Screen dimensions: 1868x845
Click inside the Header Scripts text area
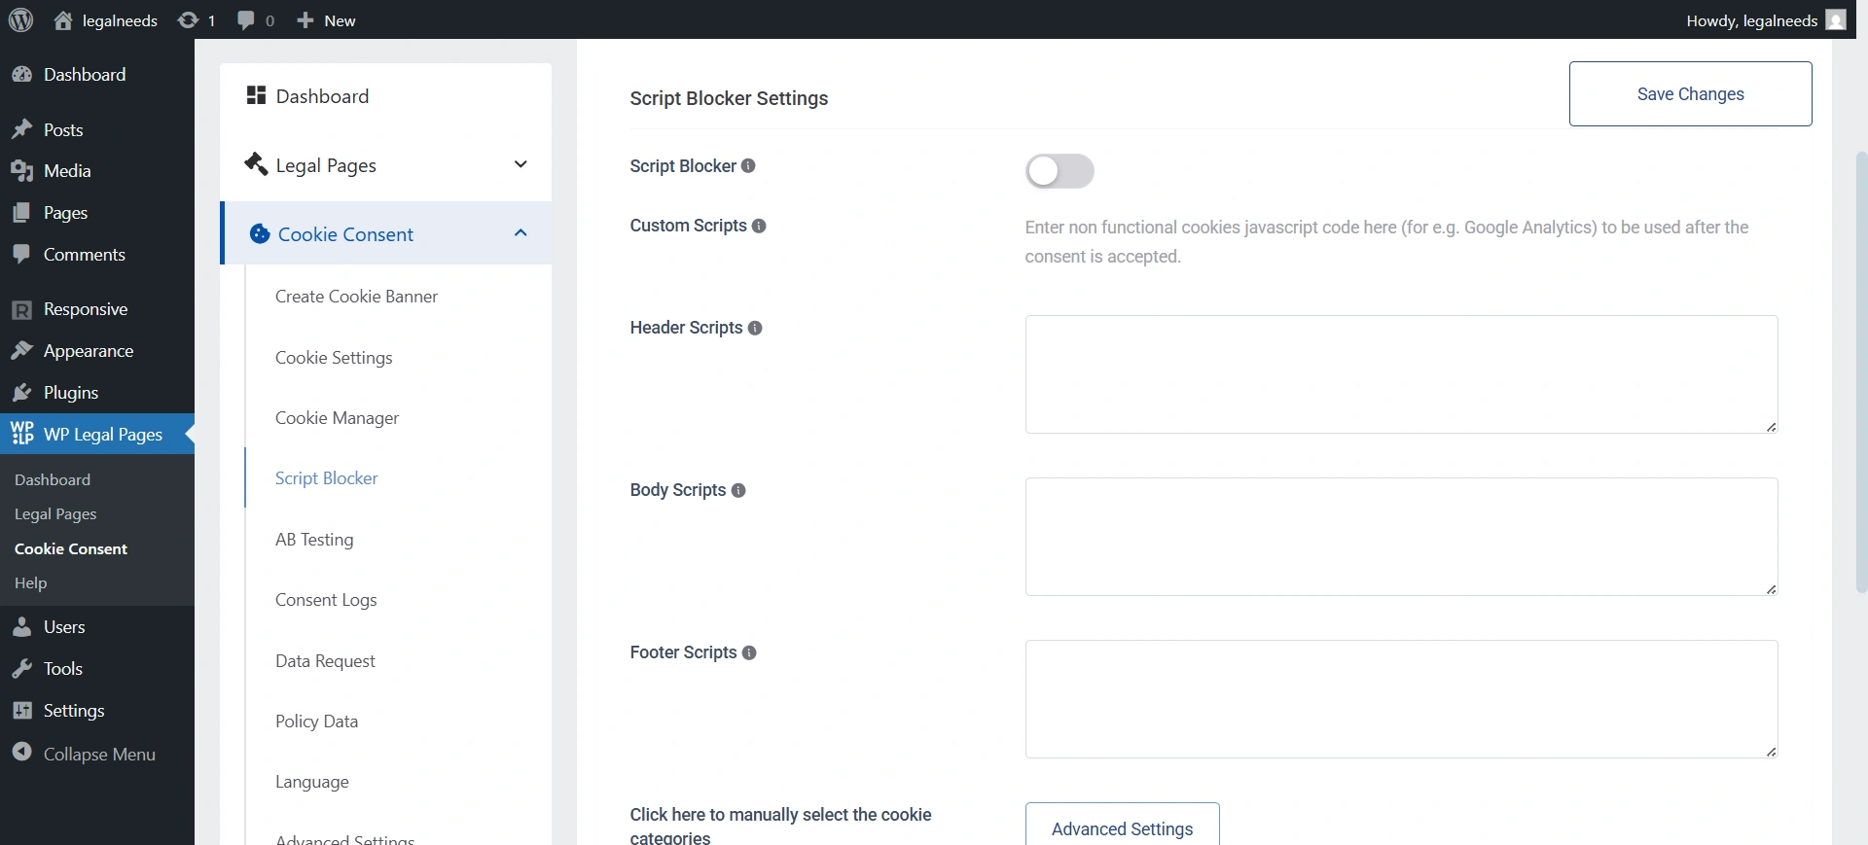(1401, 374)
